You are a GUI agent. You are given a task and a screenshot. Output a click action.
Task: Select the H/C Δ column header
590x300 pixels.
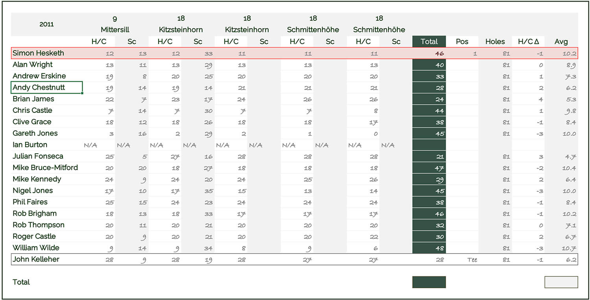(528, 41)
